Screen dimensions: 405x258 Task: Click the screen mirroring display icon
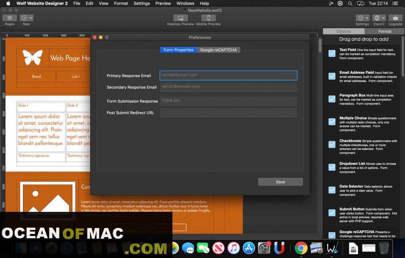(361, 3)
